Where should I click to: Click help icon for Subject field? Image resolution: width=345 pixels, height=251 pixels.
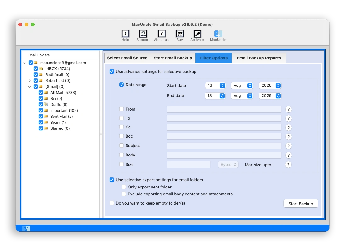click(x=288, y=146)
